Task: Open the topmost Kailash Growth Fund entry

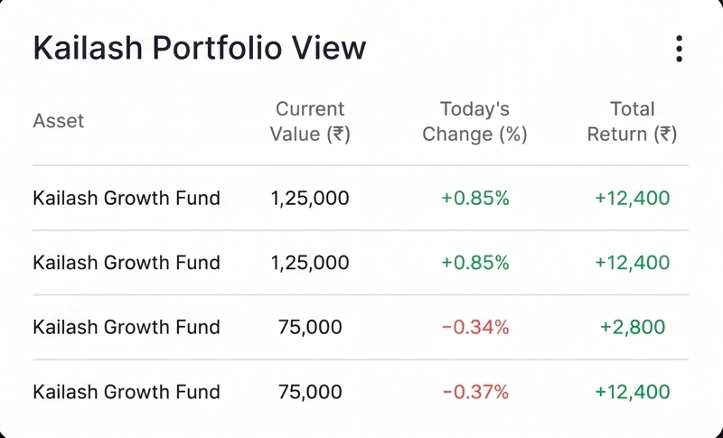Action: 127,198
